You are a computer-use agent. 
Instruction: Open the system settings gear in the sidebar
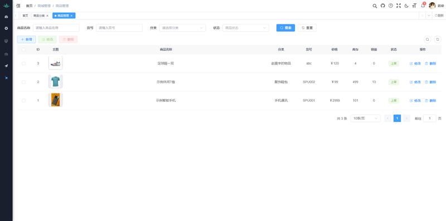(6, 28)
